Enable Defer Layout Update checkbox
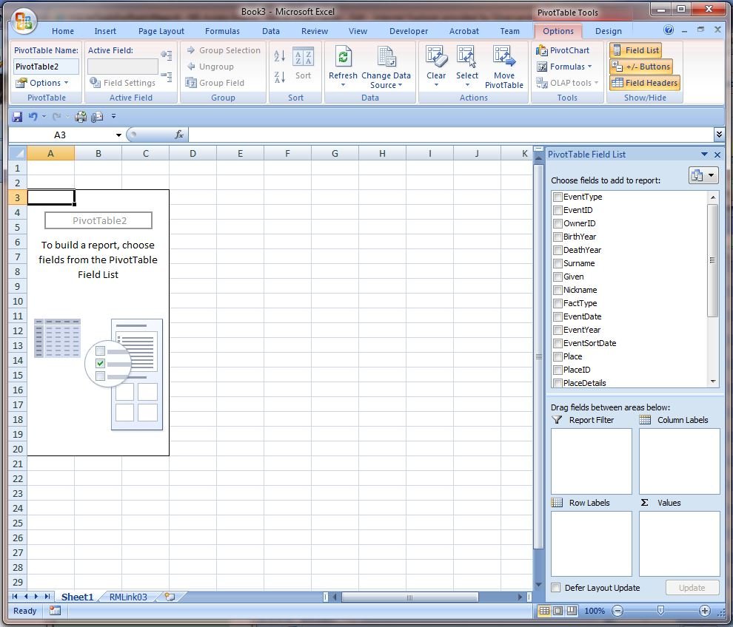733x627 pixels. 556,588
